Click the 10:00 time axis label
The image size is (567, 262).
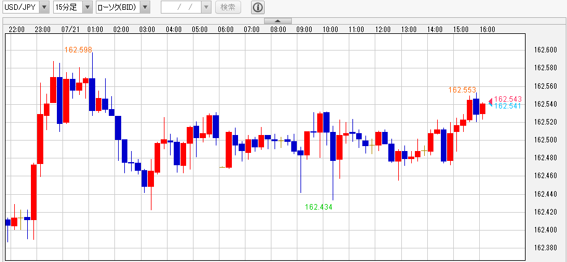(x=330, y=30)
